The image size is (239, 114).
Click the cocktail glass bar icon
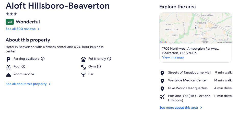(83, 75)
